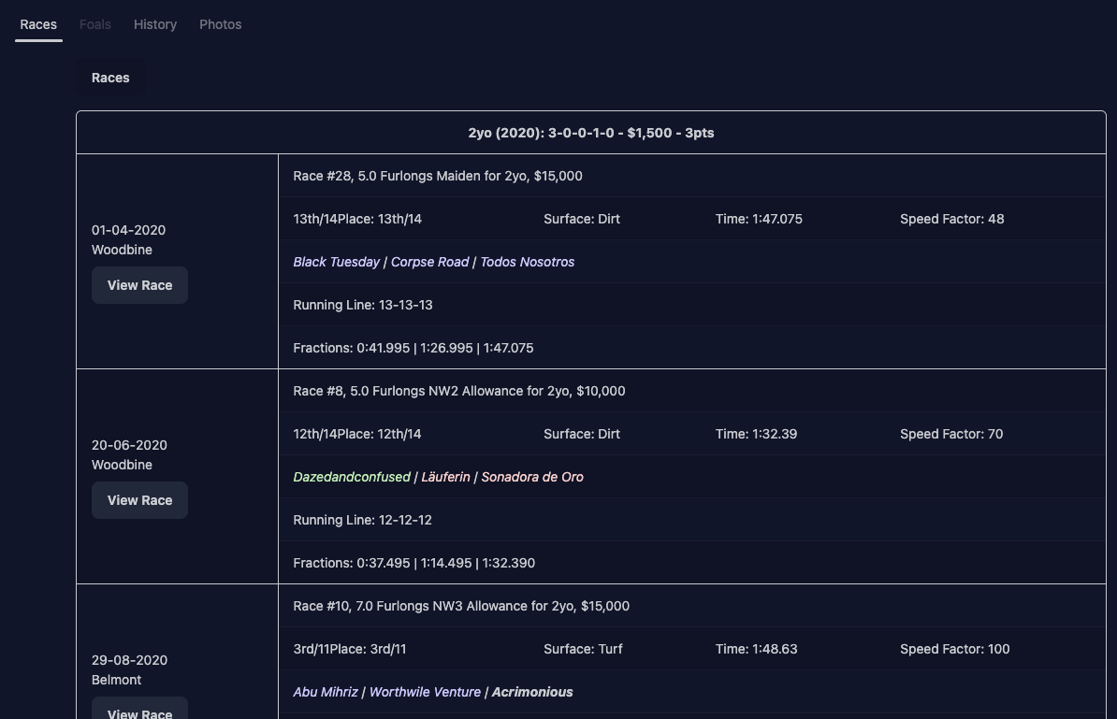Viewport: 1117px width, 719px height.
Task: Select the Race #28 Maiden title row
Action: click(438, 176)
